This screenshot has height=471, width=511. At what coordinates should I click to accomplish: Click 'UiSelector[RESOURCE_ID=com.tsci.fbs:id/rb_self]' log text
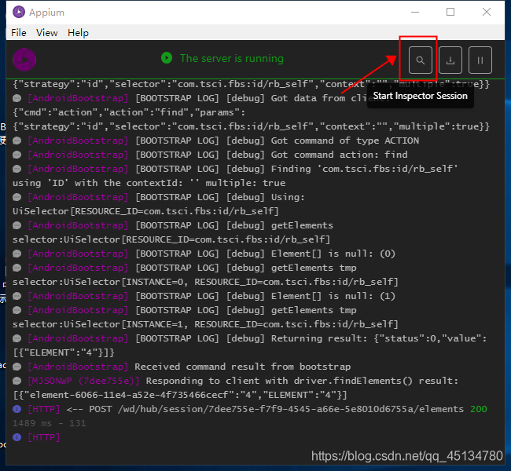[145, 211]
